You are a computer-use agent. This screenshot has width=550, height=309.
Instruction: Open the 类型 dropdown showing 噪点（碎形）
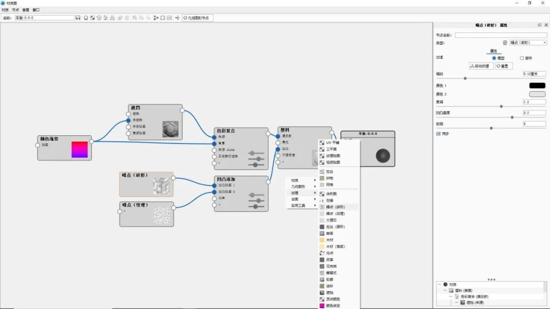(528, 43)
